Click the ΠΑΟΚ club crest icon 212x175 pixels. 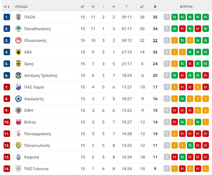[x=18, y=17]
